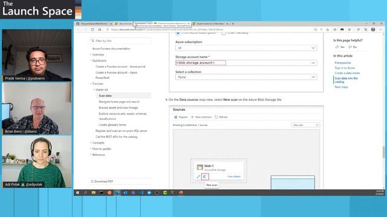Click Brian Benz's video thumbnail

pyautogui.click(x=37, y=108)
